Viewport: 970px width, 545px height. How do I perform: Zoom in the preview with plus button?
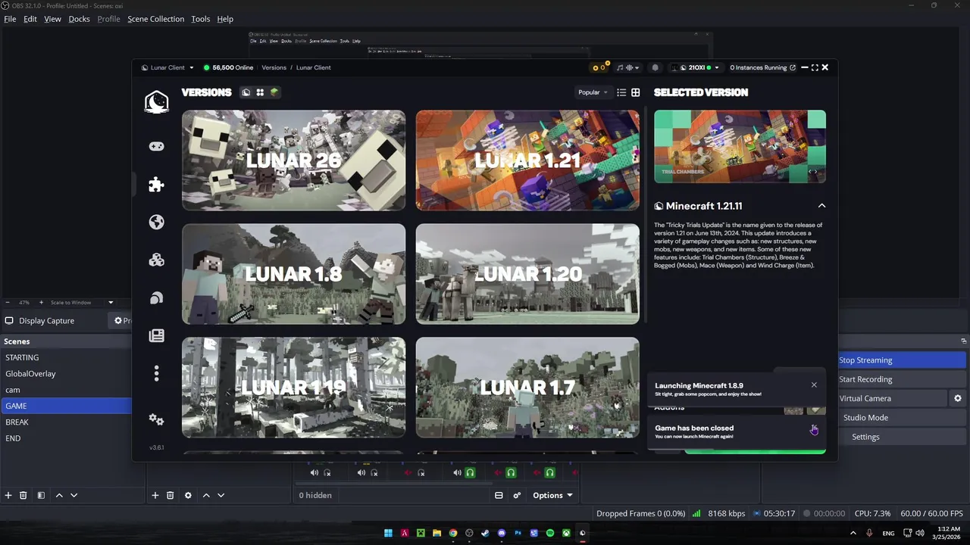point(41,303)
